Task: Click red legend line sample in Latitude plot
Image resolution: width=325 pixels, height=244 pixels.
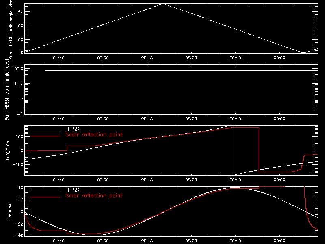Action: coord(45,197)
